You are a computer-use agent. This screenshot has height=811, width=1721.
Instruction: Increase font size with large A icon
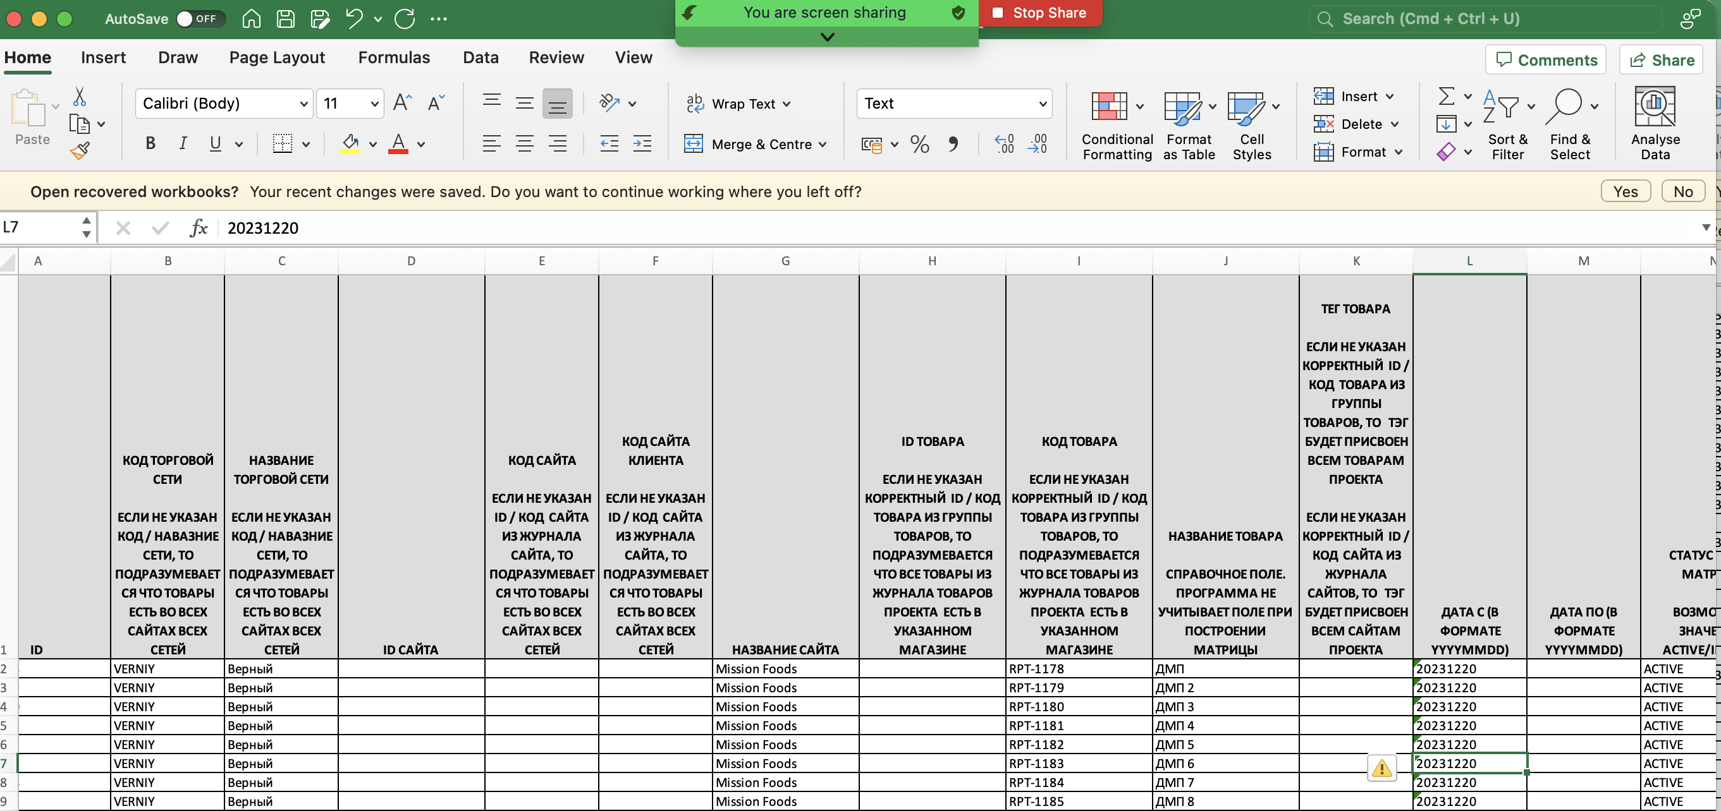coord(402,103)
